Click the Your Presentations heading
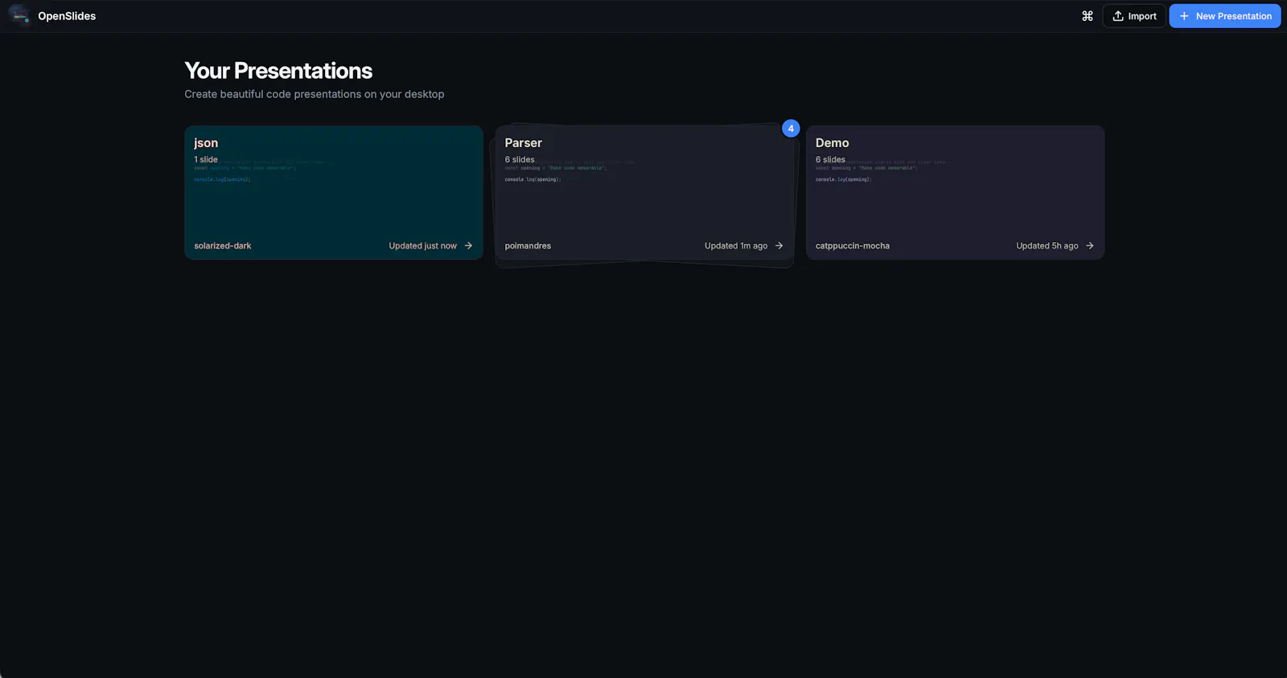This screenshot has width=1287, height=678. [x=278, y=71]
